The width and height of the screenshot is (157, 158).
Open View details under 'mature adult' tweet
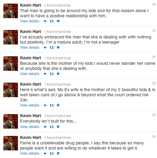point(30,48)
